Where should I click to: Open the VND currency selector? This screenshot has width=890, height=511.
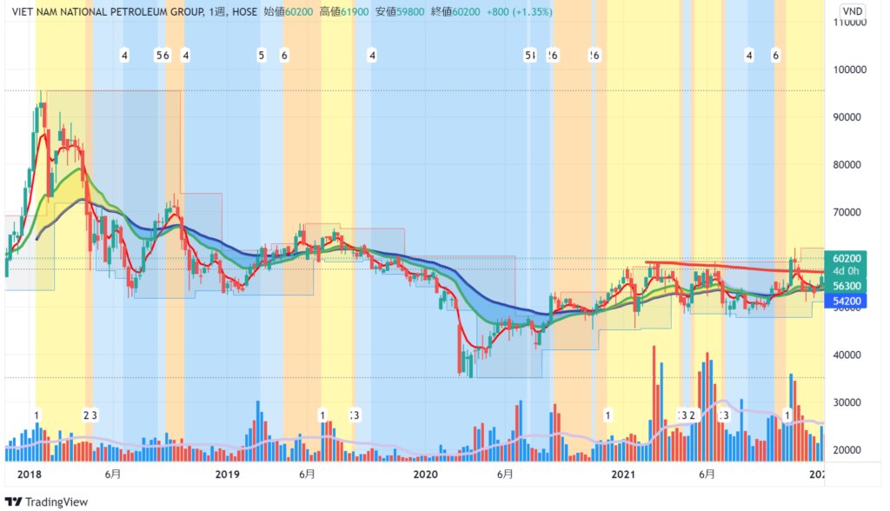tap(852, 11)
